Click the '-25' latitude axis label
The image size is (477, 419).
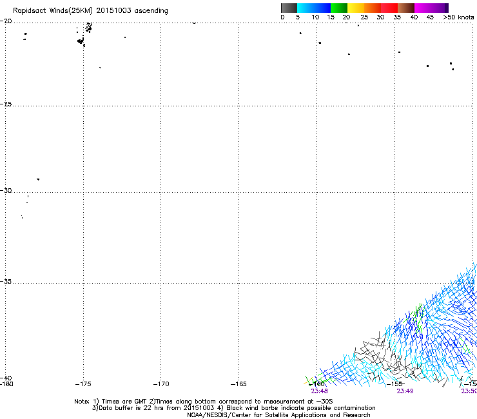point(6,104)
